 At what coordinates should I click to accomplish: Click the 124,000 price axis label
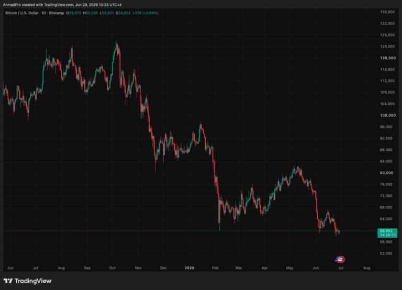(x=387, y=47)
